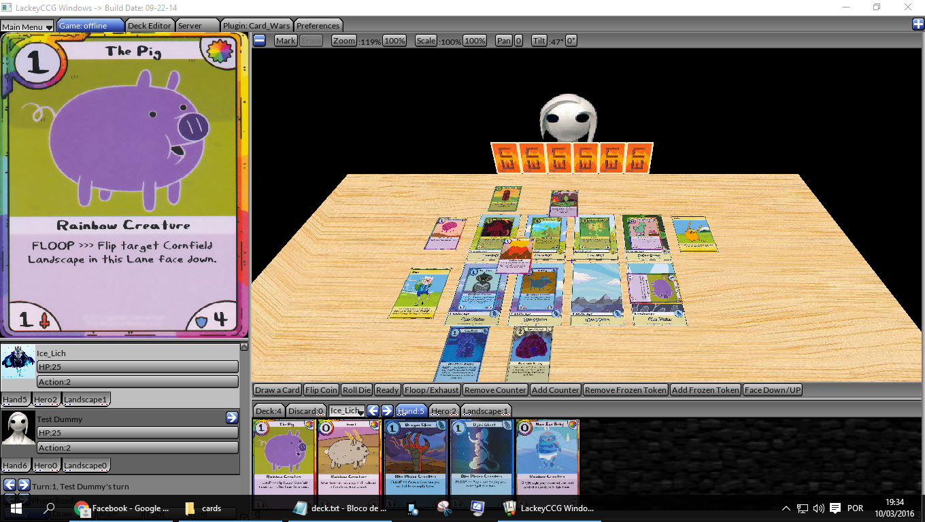
Task: Click the Pan control button
Action: click(x=503, y=40)
